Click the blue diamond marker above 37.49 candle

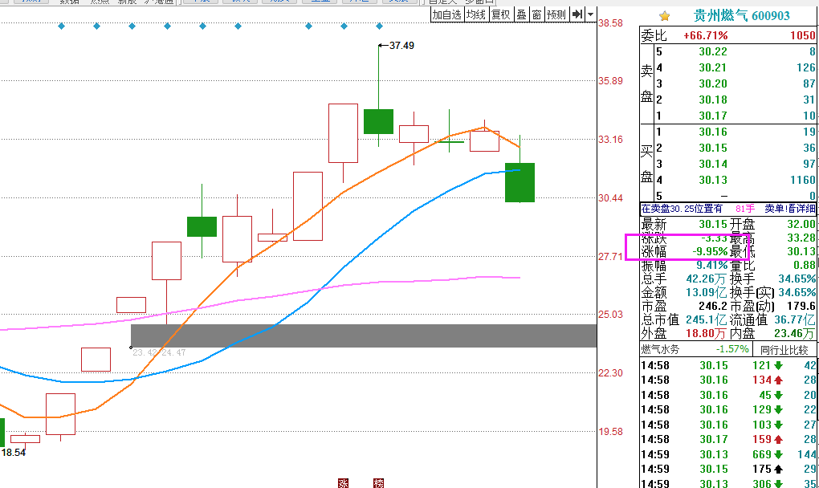(x=379, y=26)
